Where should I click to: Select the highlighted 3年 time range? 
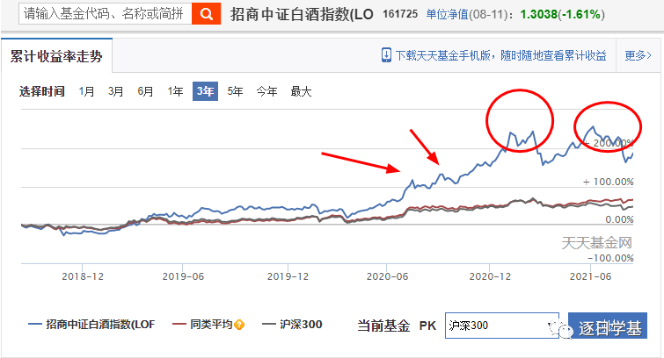[x=206, y=91]
